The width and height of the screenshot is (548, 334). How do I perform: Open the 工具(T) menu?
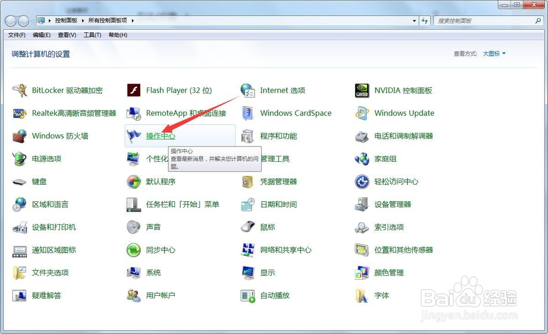(x=92, y=35)
